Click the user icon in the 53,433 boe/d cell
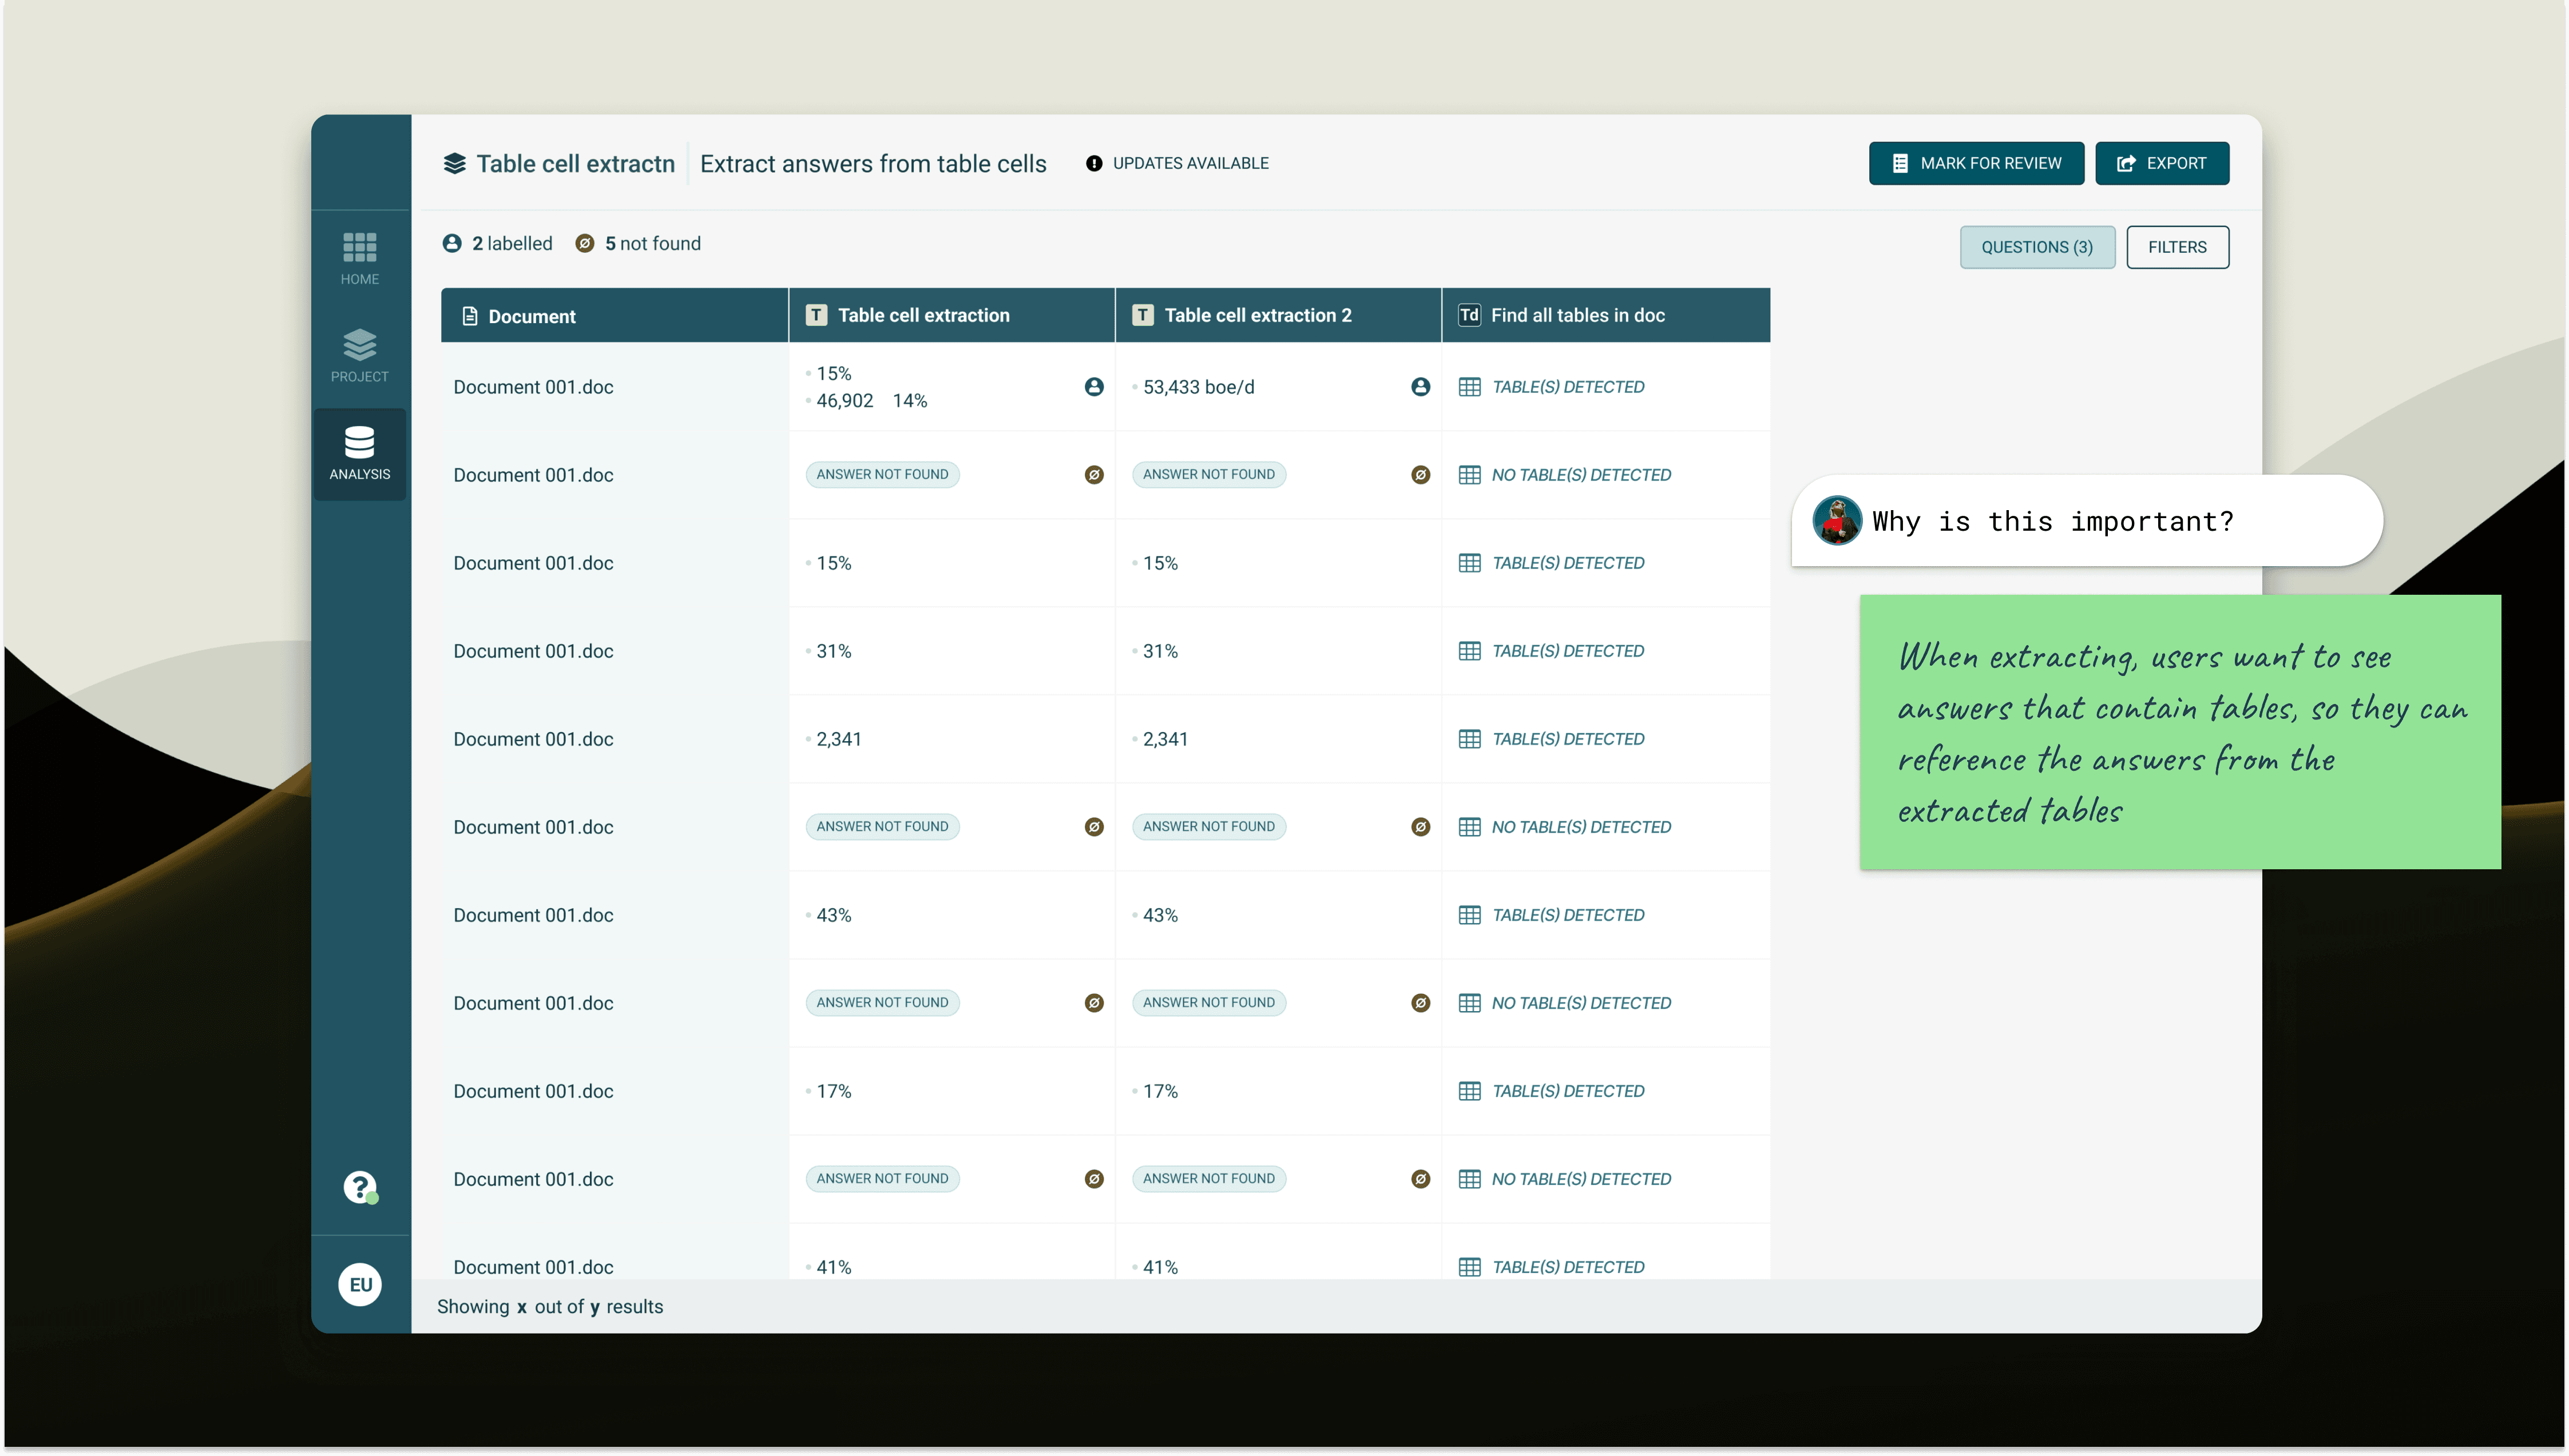The image size is (2569, 1456). pos(1420,387)
